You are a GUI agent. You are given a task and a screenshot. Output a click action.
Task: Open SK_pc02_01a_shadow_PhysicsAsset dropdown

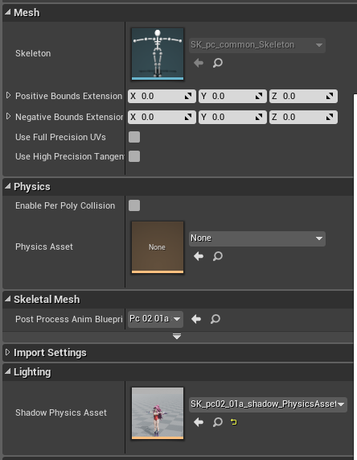click(x=268, y=404)
